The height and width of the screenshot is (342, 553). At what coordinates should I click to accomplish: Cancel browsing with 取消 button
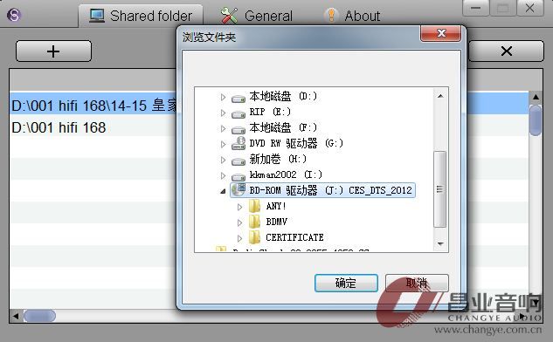click(x=417, y=283)
